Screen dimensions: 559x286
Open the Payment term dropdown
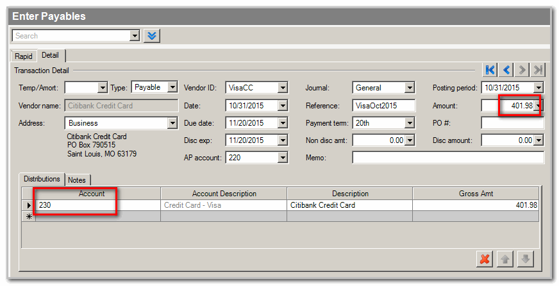pyautogui.click(x=410, y=123)
